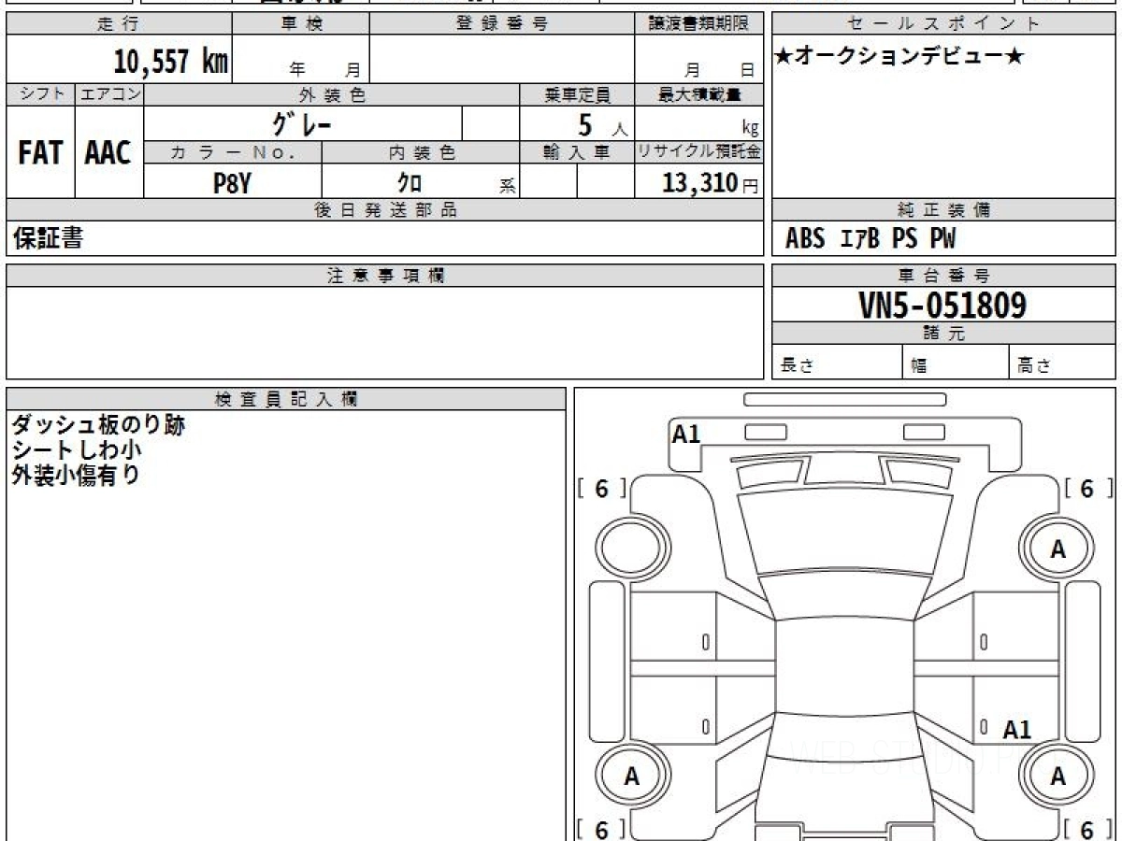Click the エアコン header cell

[x=109, y=94]
